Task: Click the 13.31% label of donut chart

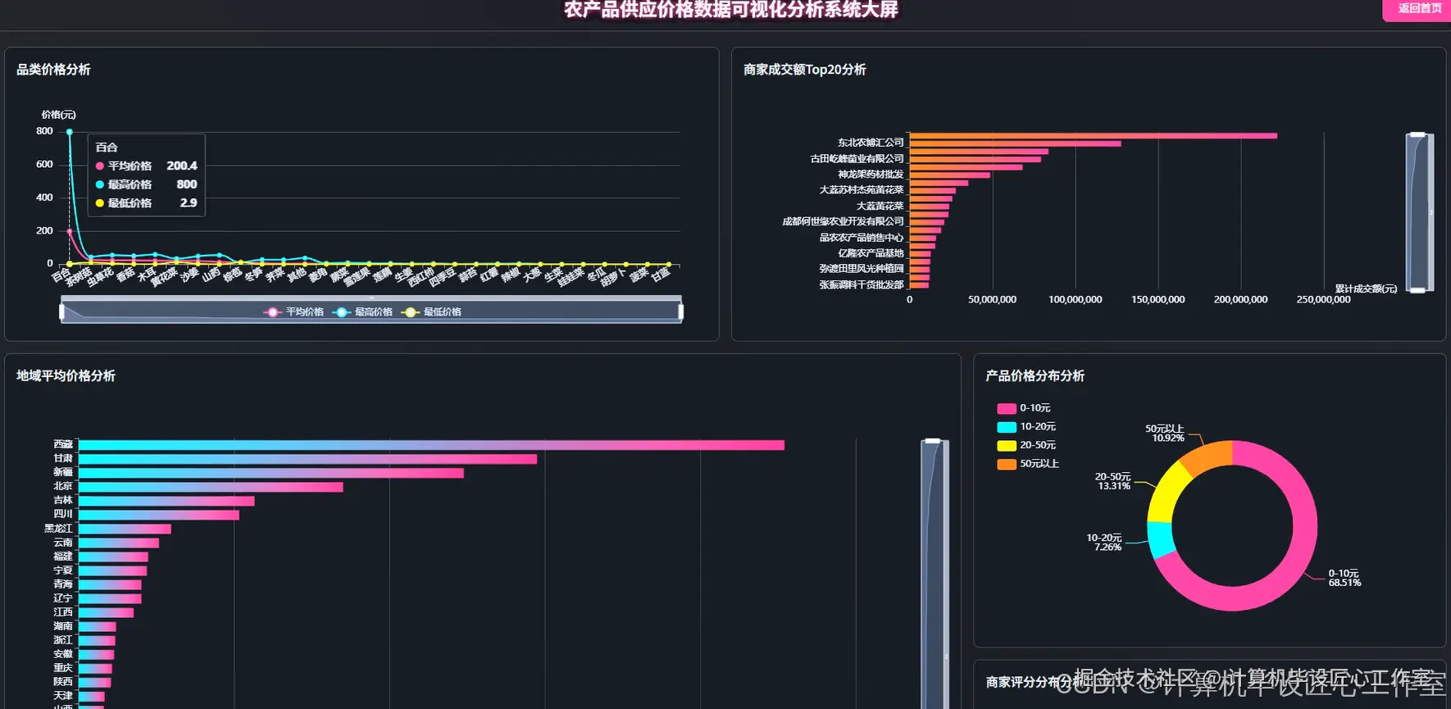Action: pos(1114,486)
